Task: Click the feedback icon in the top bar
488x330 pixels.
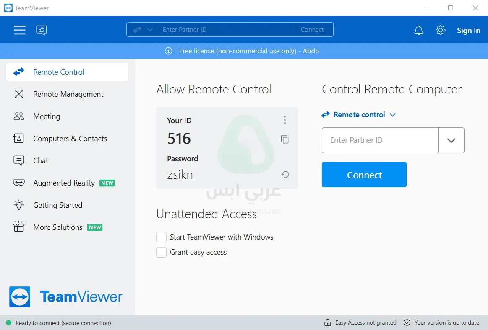Action: pyautogui.click(x=42, y=30)
